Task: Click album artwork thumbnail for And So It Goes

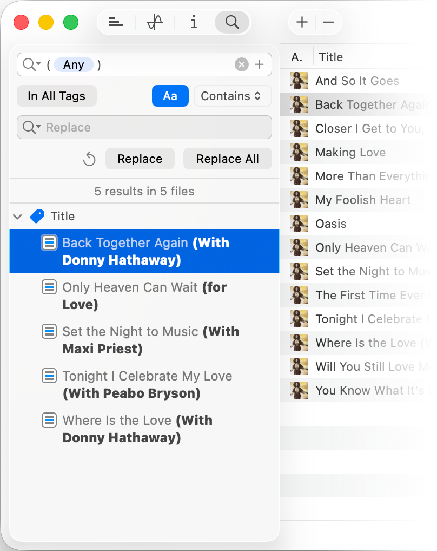Action: tap(299, 81)
